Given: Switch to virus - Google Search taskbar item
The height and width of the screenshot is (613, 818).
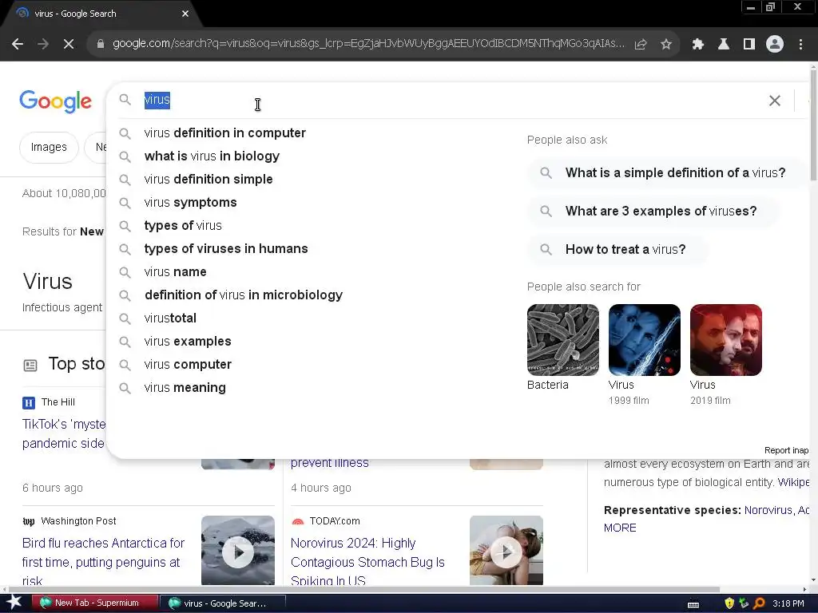Looking at the screenshot, I should 223,603.
